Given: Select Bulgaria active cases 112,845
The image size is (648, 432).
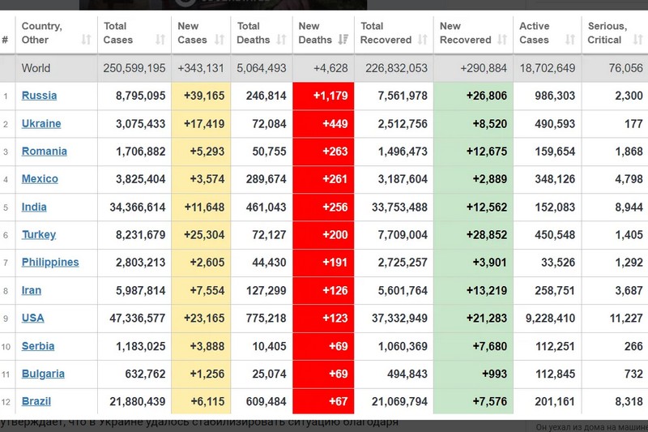Looking at the screenshot, I should point(555,374).
